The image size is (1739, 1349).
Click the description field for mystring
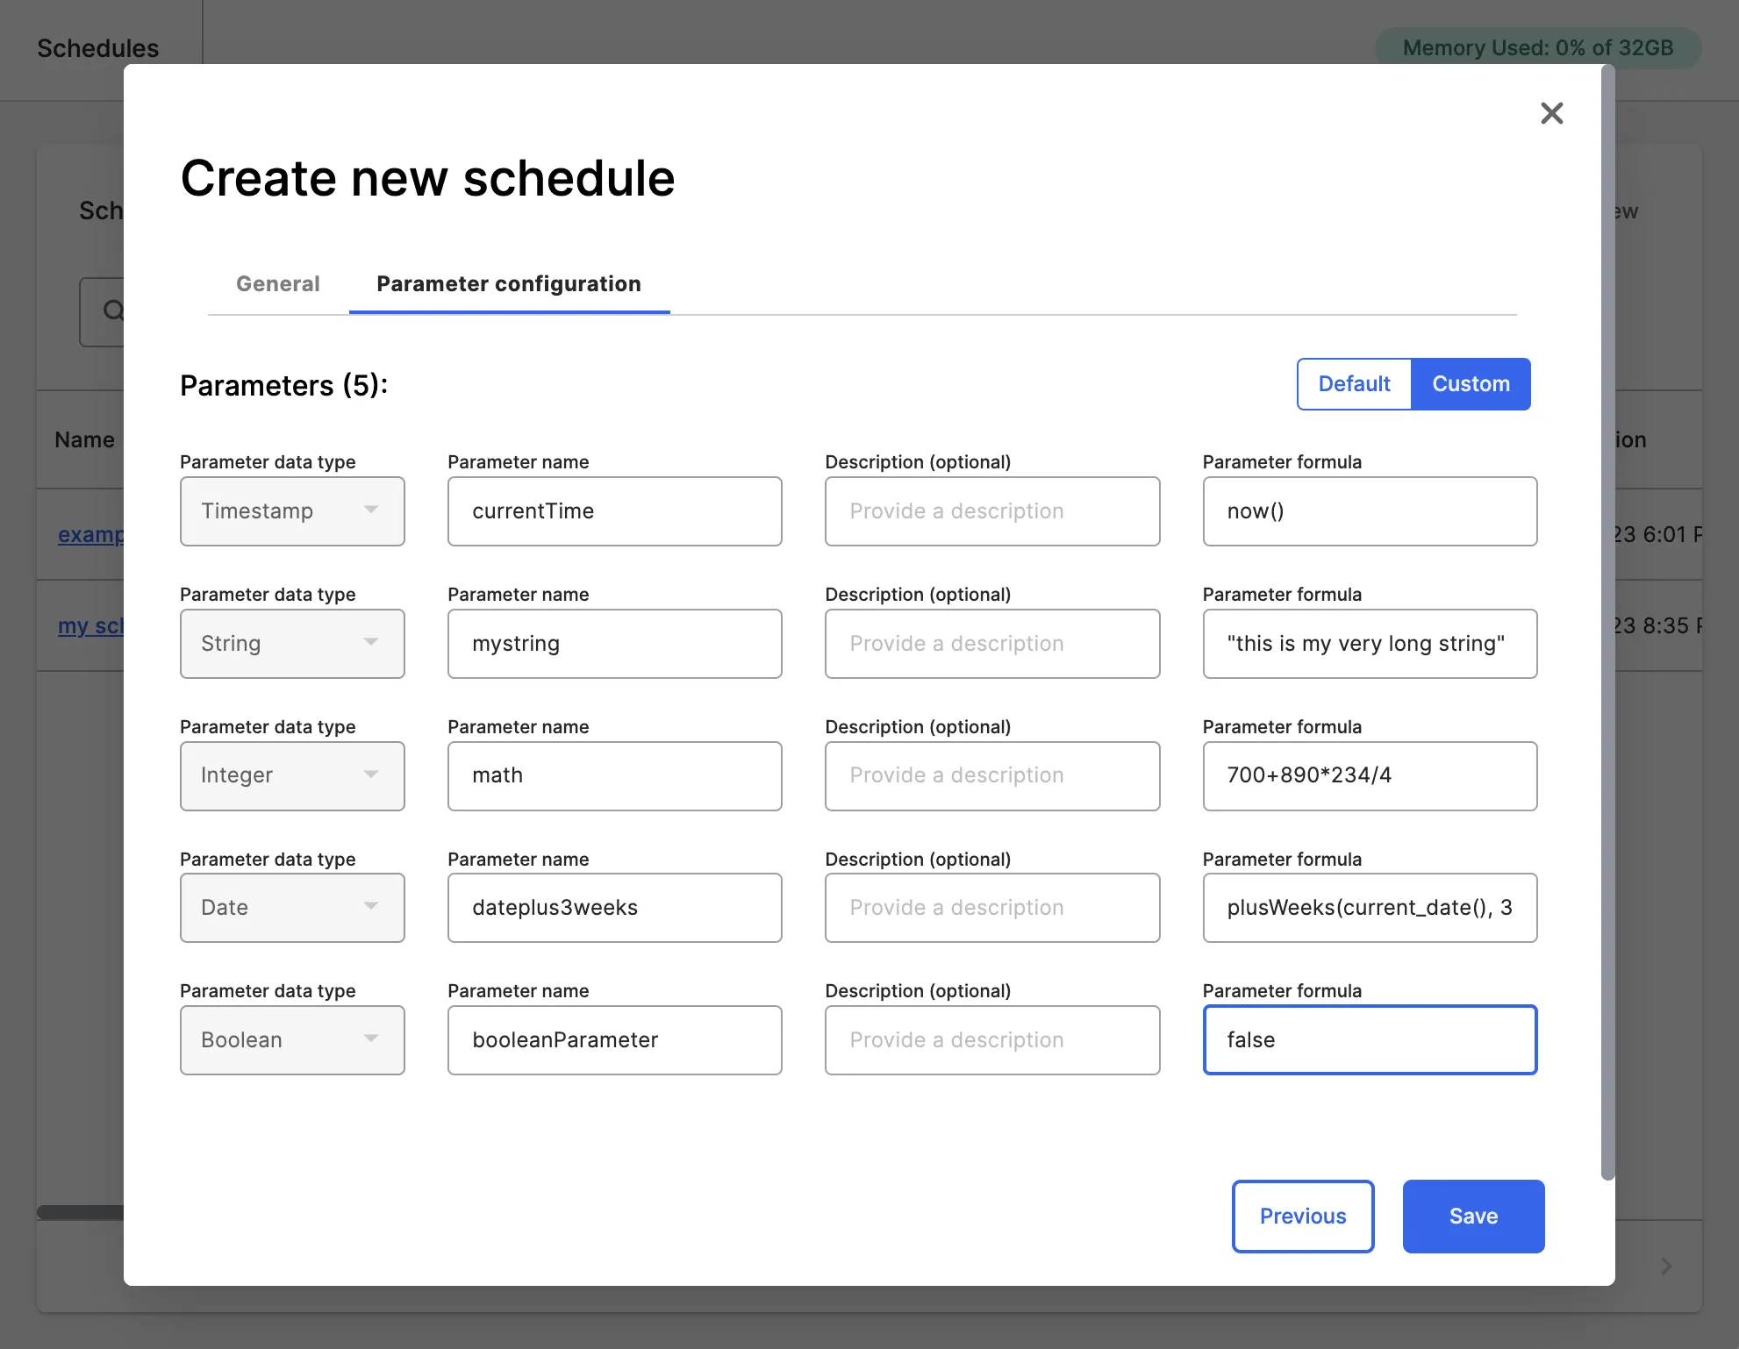[991, 644]
